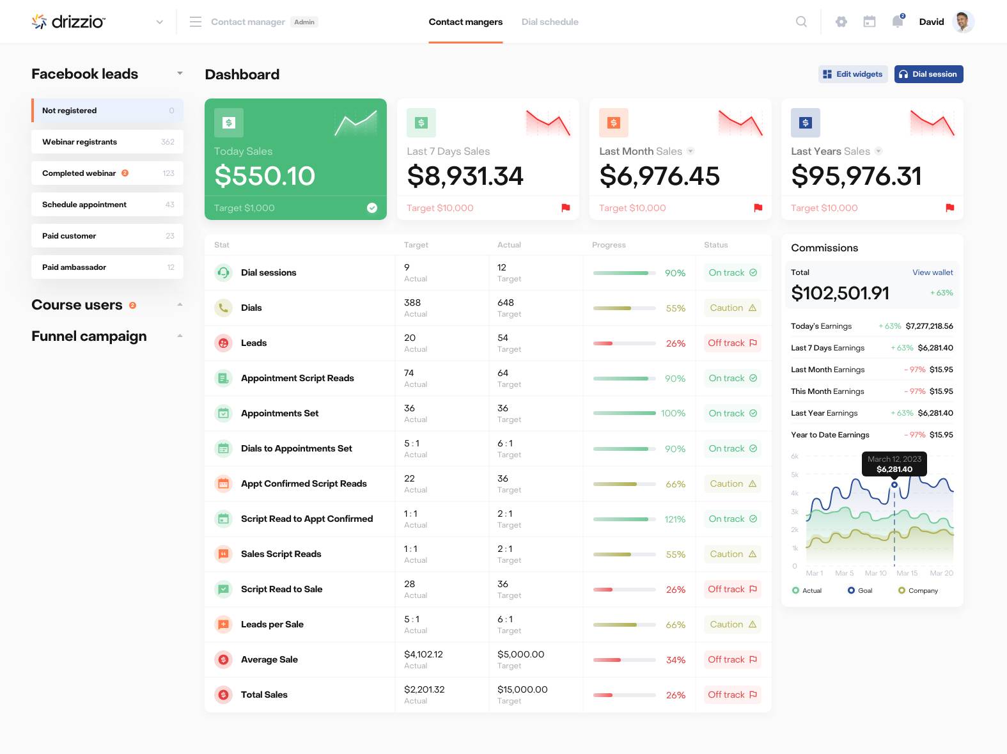Click the Last Years target flag
Image resolution: width=1007 pixels, height=754 pixels.
pyautogui.click(x=949, y=208)
